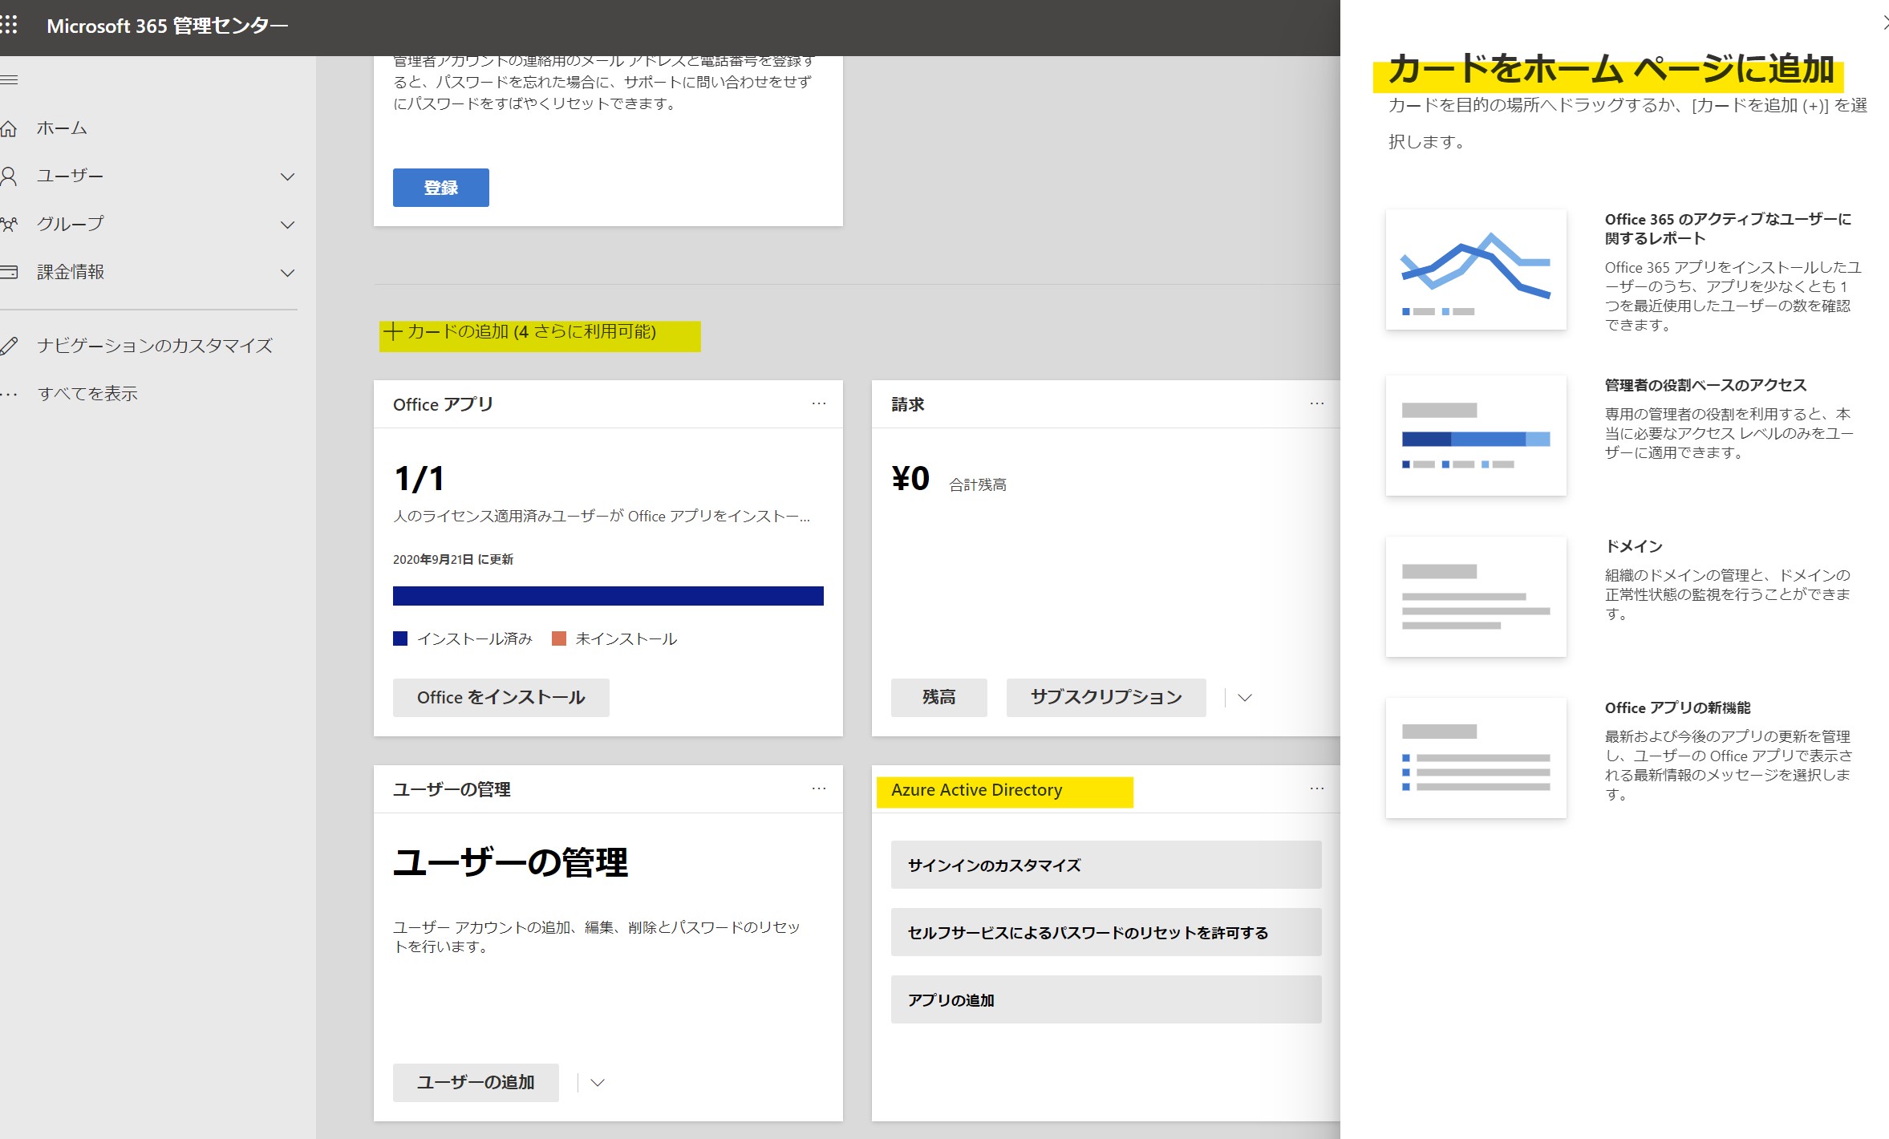Select the 管理者の役割ベースのアクセス card thumbnail
This screenshot has height=1139, width=1889.
[1476, 436]
